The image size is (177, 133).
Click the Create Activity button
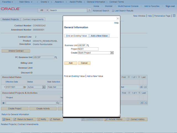pyautogui.click(x=43, y=109)
